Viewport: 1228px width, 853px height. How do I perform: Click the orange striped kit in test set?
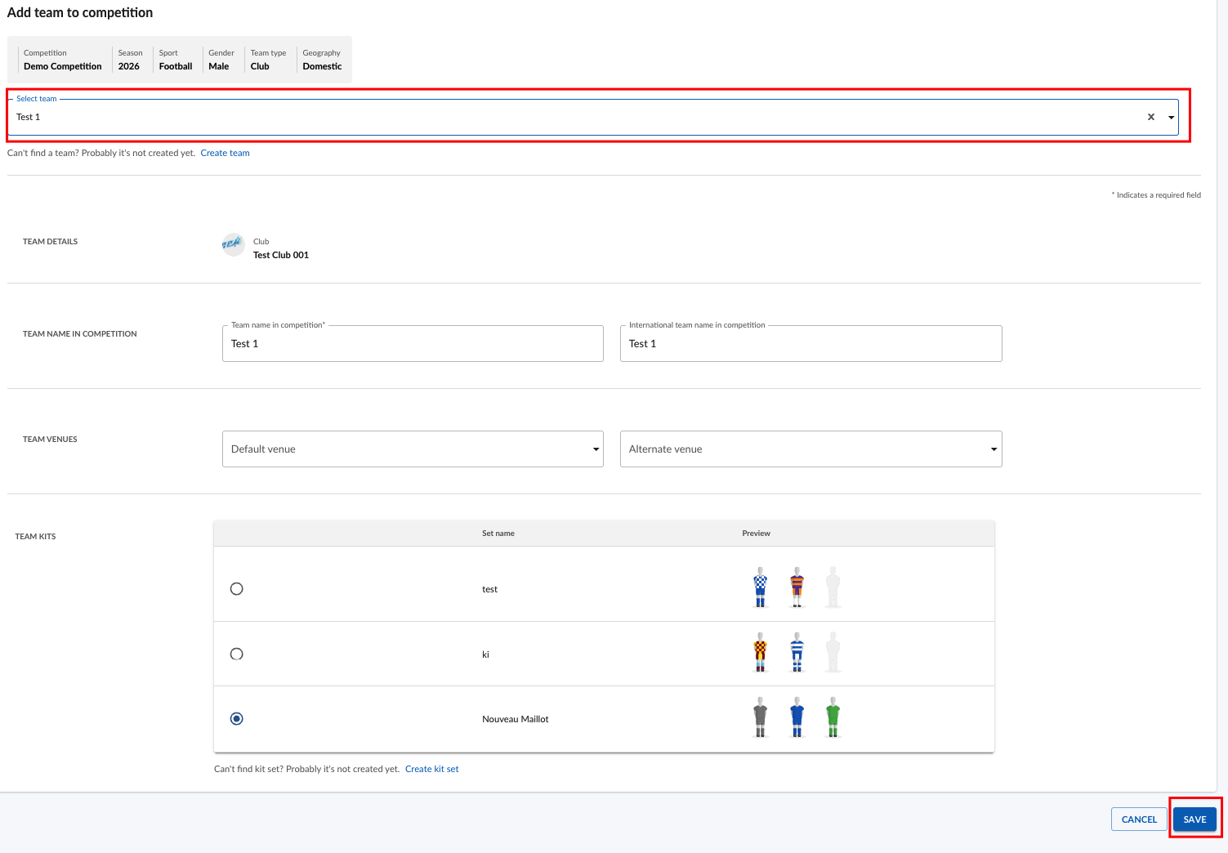coord(797,587)
